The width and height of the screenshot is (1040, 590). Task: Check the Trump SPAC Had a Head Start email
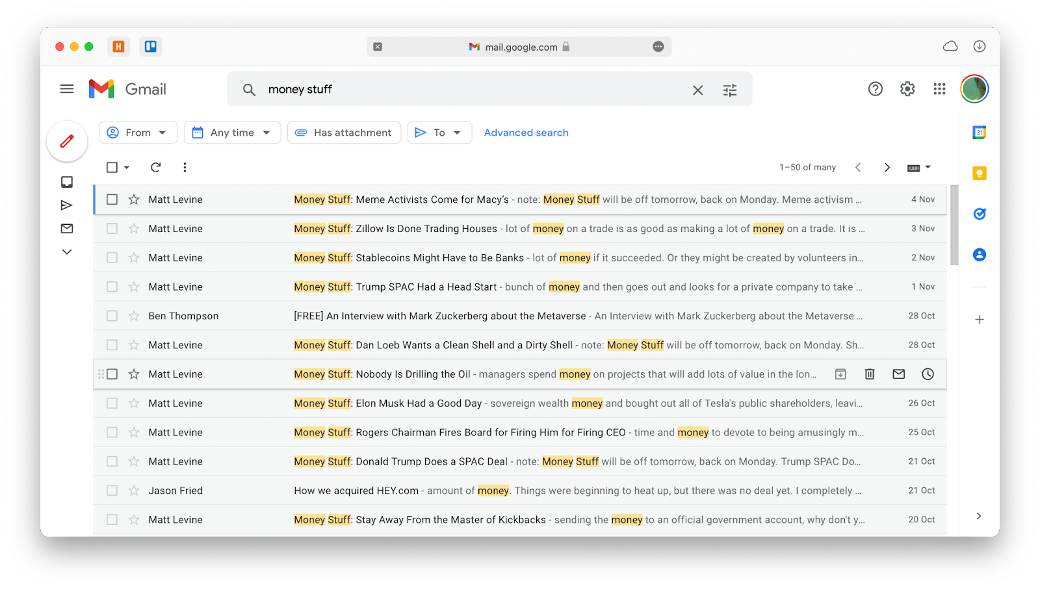coord(112,287)
